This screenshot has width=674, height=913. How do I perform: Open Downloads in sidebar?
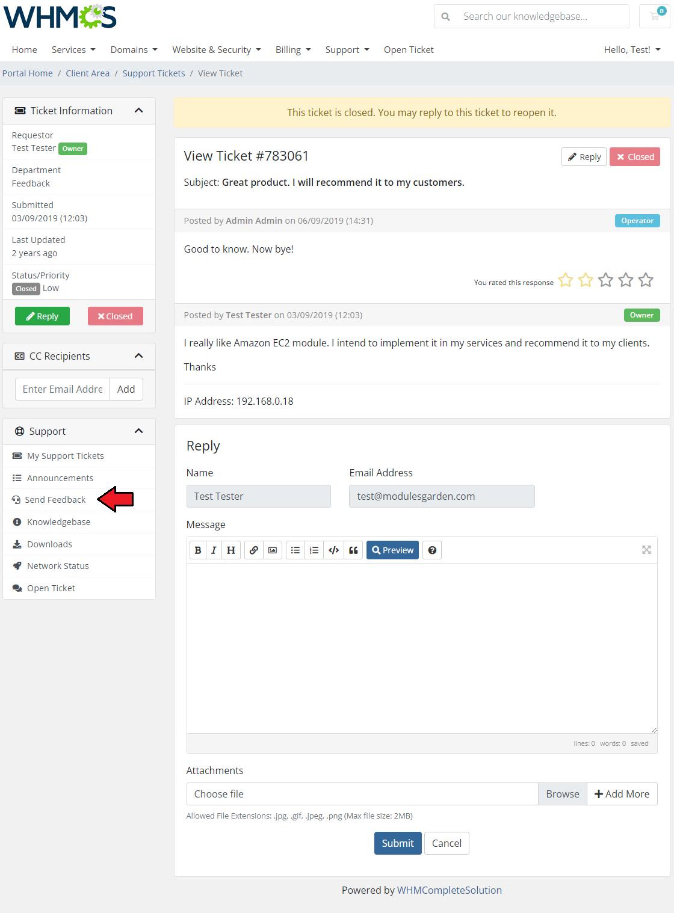click(x=79, y=544)
